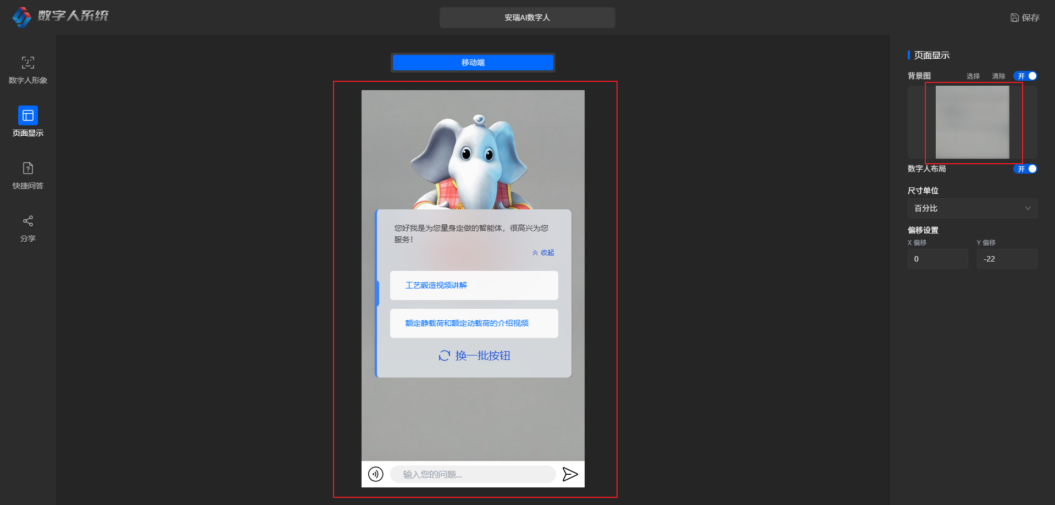Collapse the greeting with 收起
This screenshot has width=1055, height=505.
(x=543, y=253)
